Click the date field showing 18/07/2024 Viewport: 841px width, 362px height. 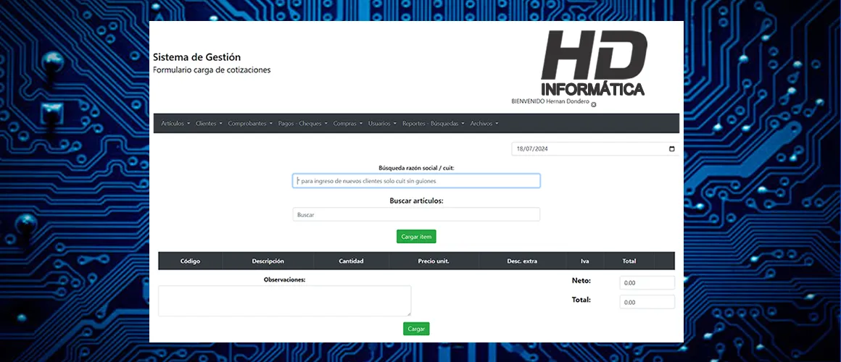click(587, 149)
